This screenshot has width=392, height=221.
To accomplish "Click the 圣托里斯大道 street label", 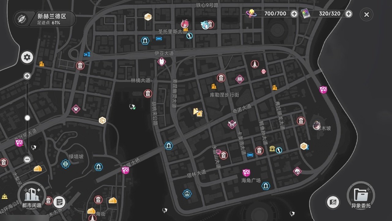I will [172, 32].
